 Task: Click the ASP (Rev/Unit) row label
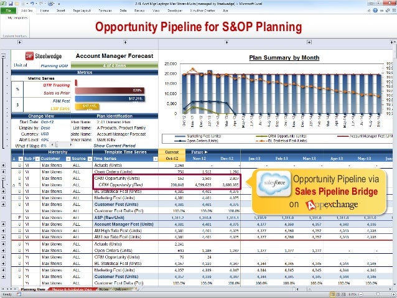109,218
